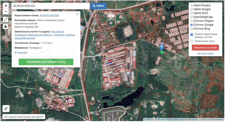Viewport: 225px width, 122px height.
Task: Select OpenStreetMap base layer
Action: point(192,17)
